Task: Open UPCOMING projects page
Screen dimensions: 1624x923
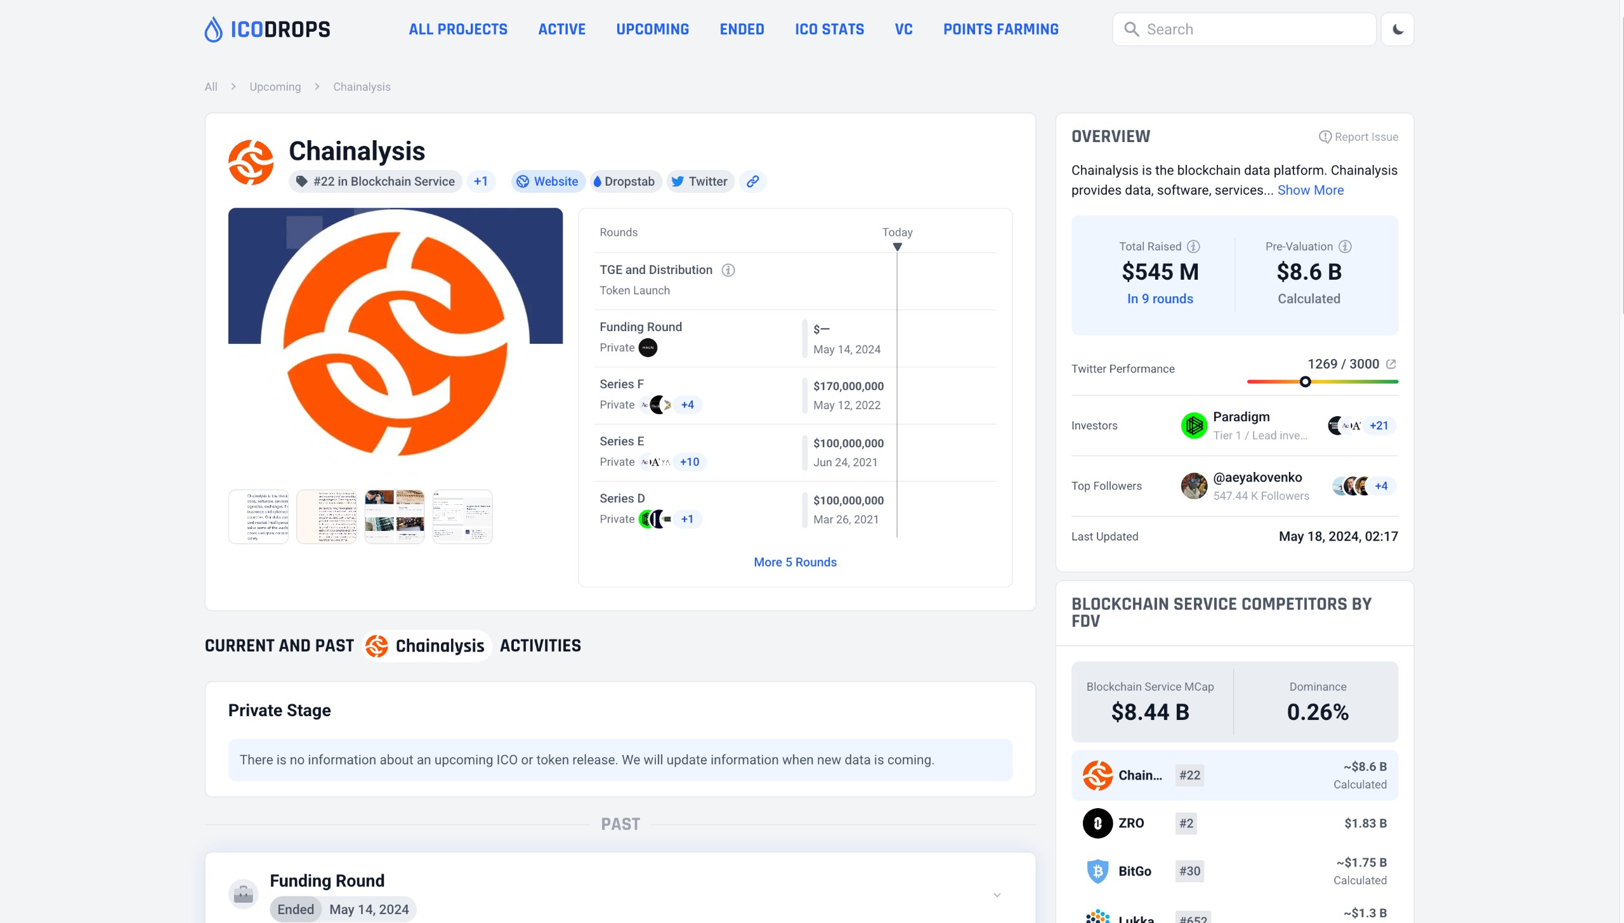Action: tap(653, 29)
